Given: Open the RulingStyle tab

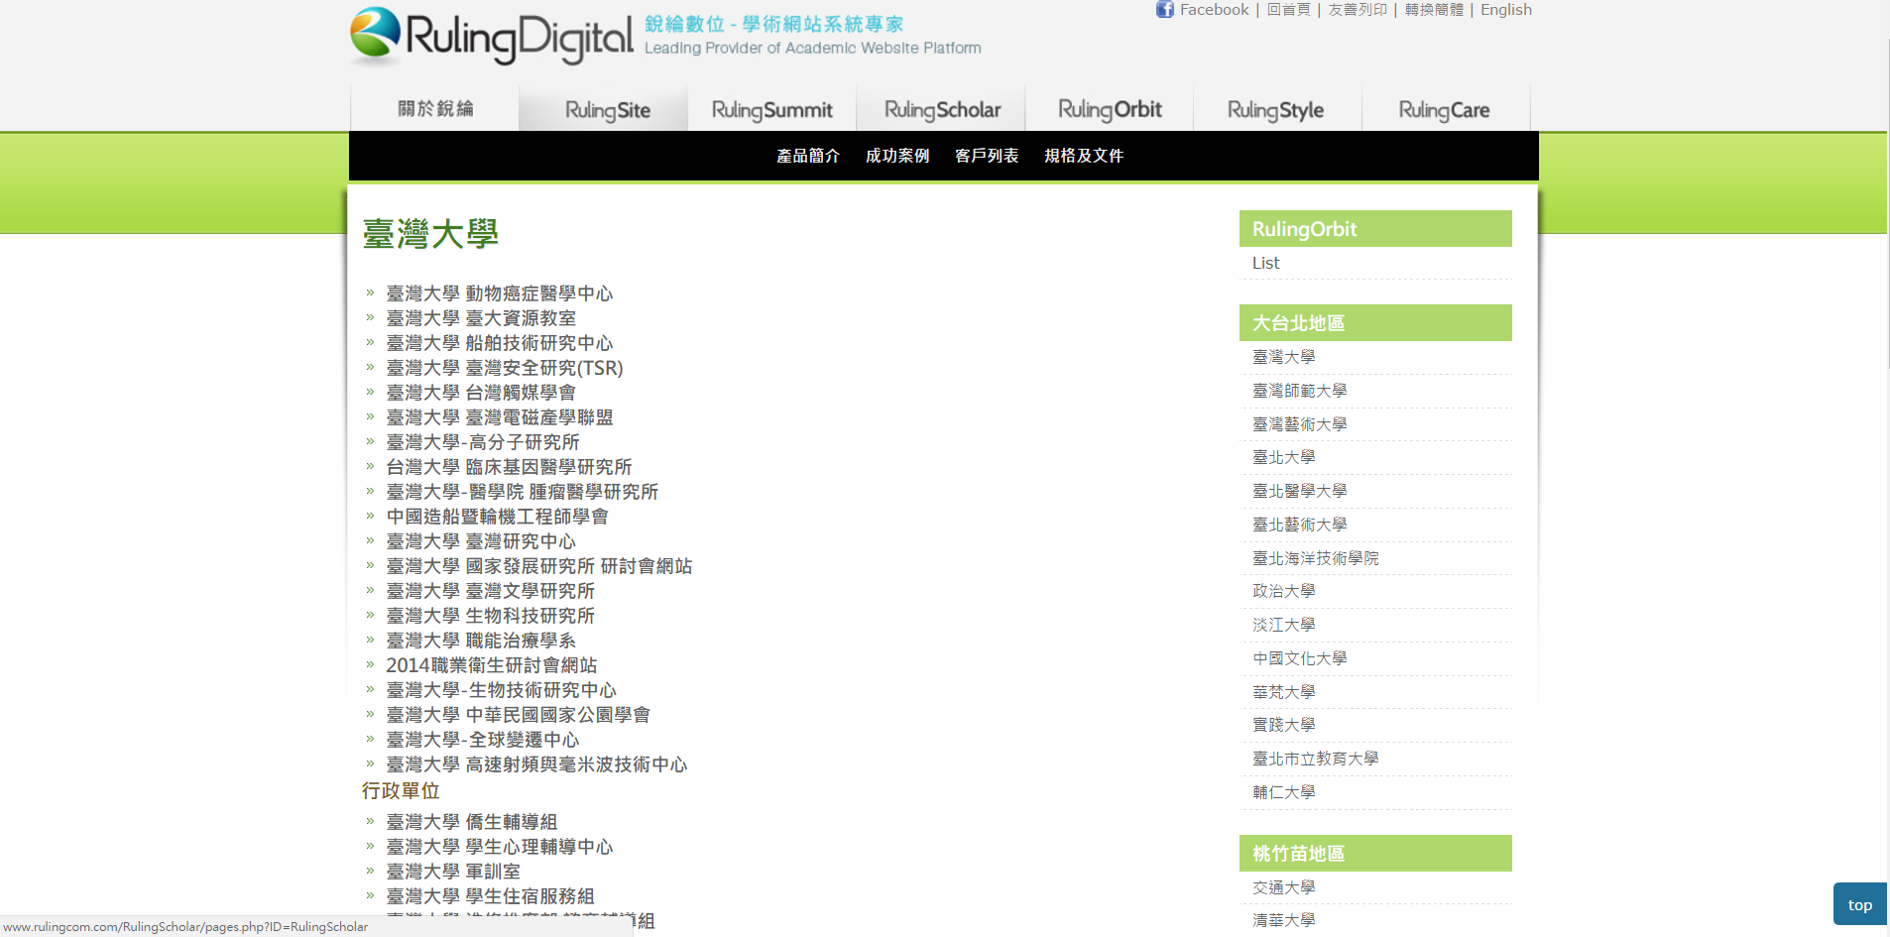Looking at the screenshot, I should (1276, 109).
